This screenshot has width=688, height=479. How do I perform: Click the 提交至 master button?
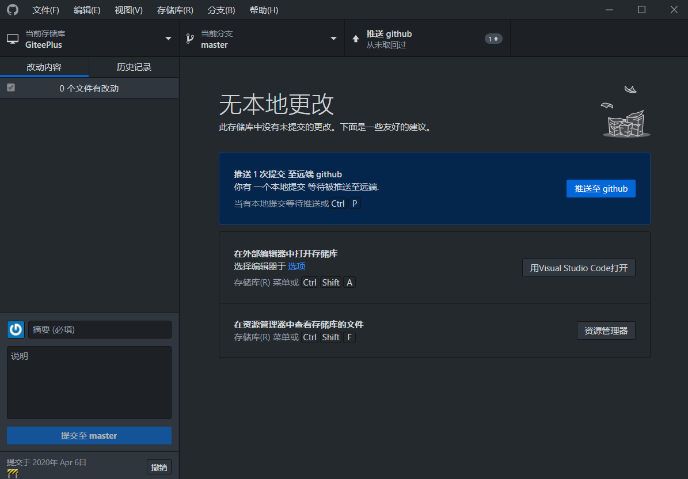(x=89, y=436)
